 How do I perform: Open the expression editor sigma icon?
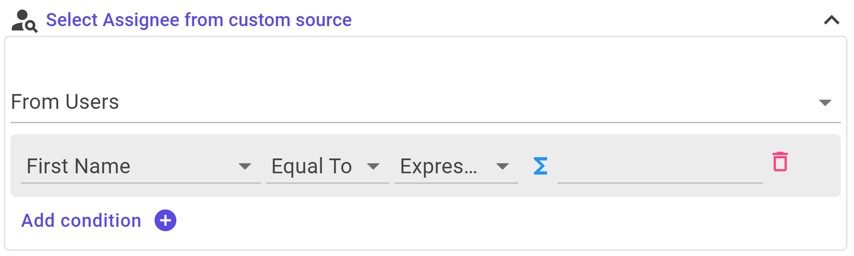(540, 166)
